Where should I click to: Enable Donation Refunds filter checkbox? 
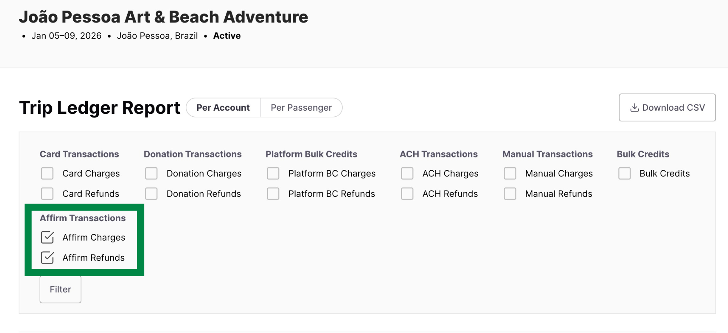click(x=152, y=194)
